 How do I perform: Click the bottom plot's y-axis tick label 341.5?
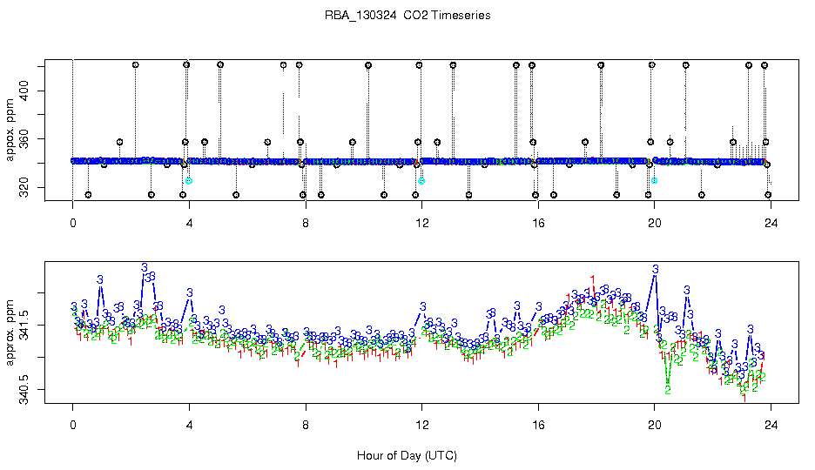click(24, 326)
